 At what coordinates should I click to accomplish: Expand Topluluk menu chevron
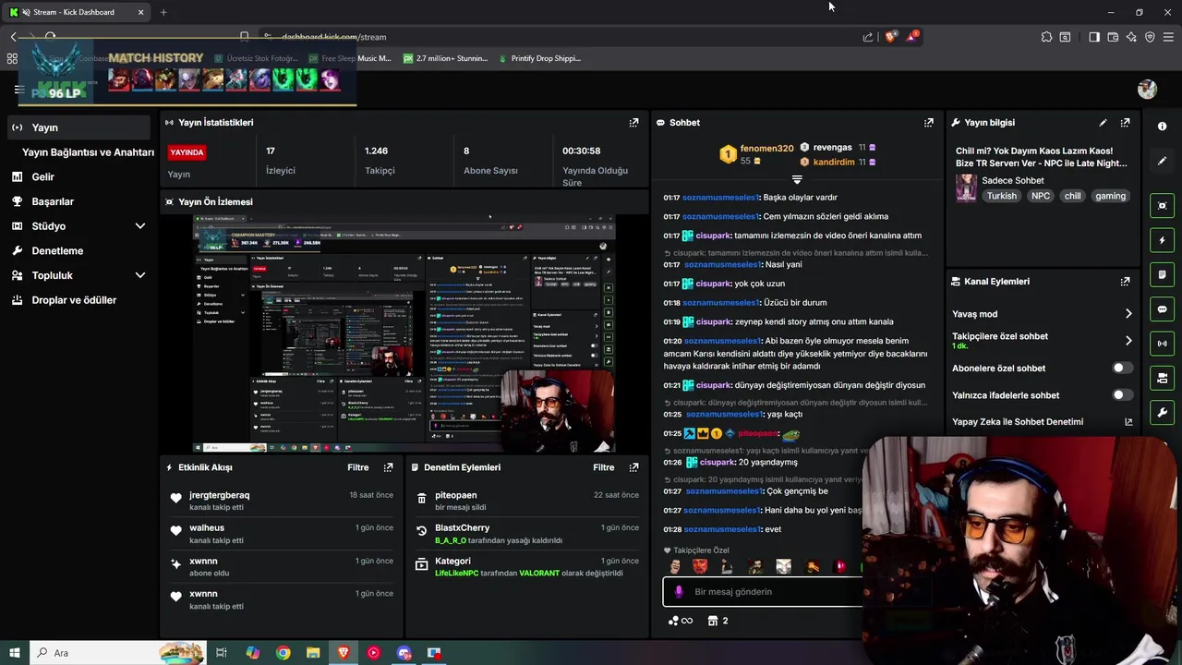[140, 275]
